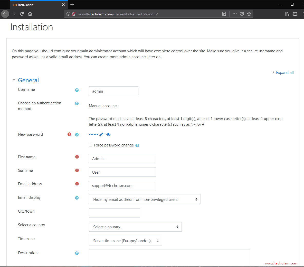
Task: Select the Installation browser tab
Action: tap(39, 5)
